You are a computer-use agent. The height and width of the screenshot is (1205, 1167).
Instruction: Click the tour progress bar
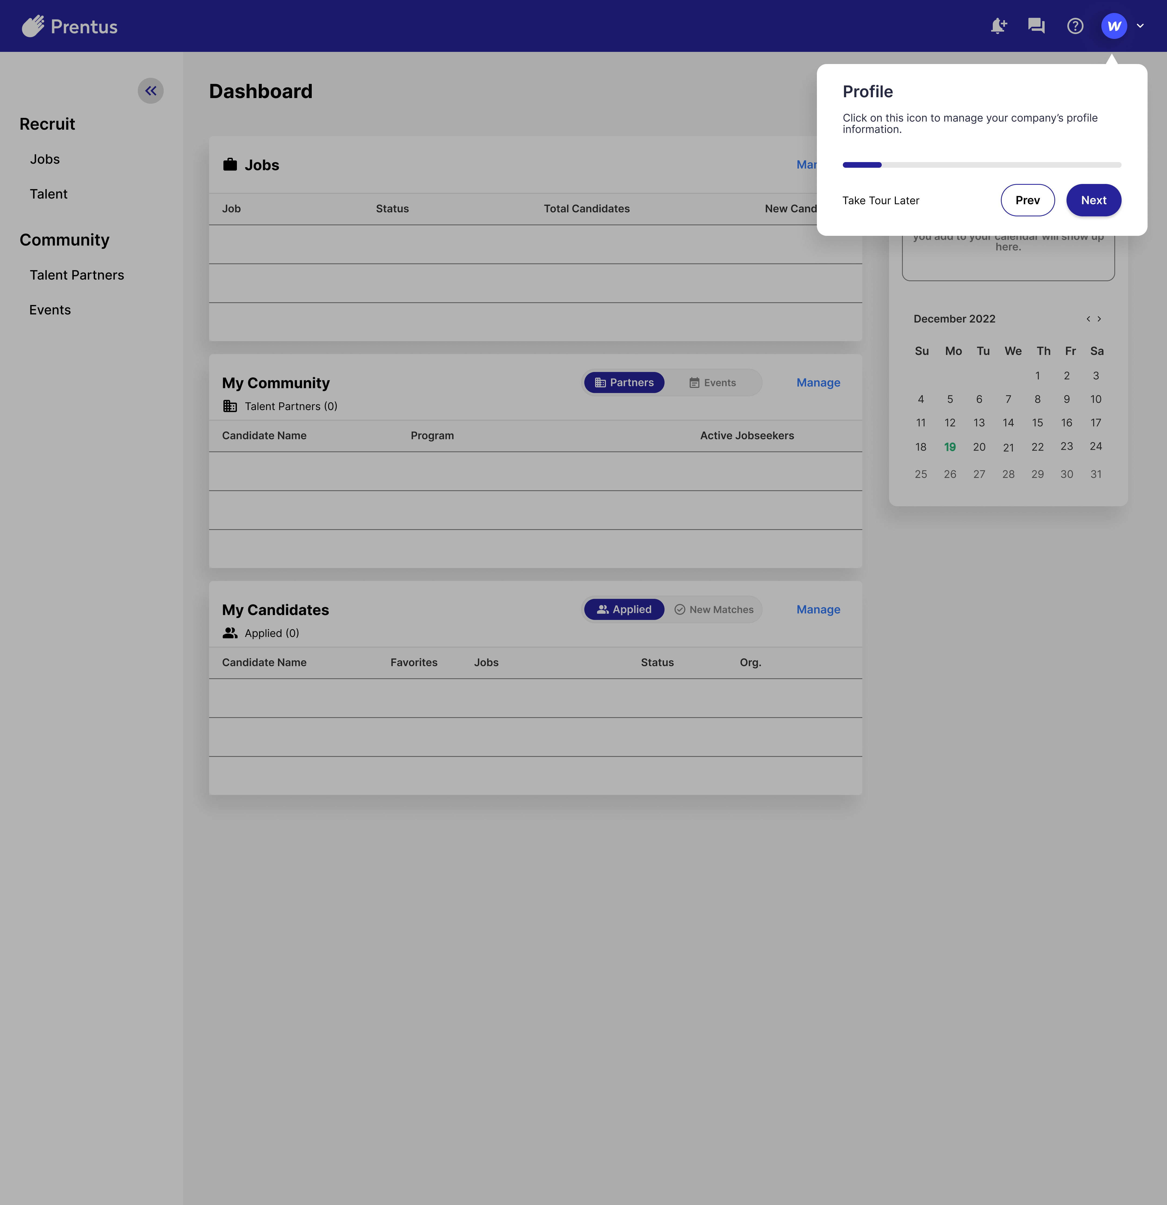[x=982, y=165]
